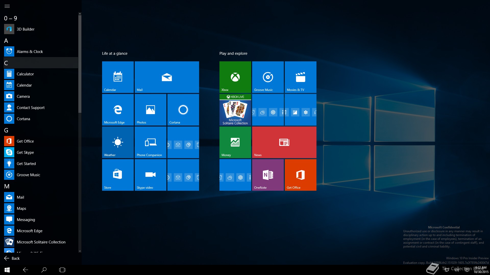Image resolution: width=490 pixels, height=275 pixels.
Task: Open the Groove Music tile
Action: tap(268, 77)
